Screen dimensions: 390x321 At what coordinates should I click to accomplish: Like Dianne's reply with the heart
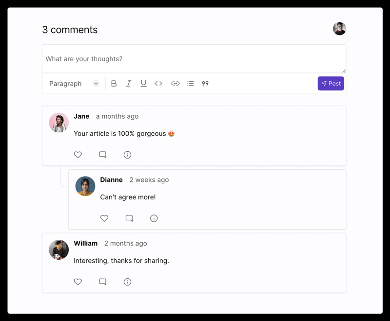click(104, 218)
